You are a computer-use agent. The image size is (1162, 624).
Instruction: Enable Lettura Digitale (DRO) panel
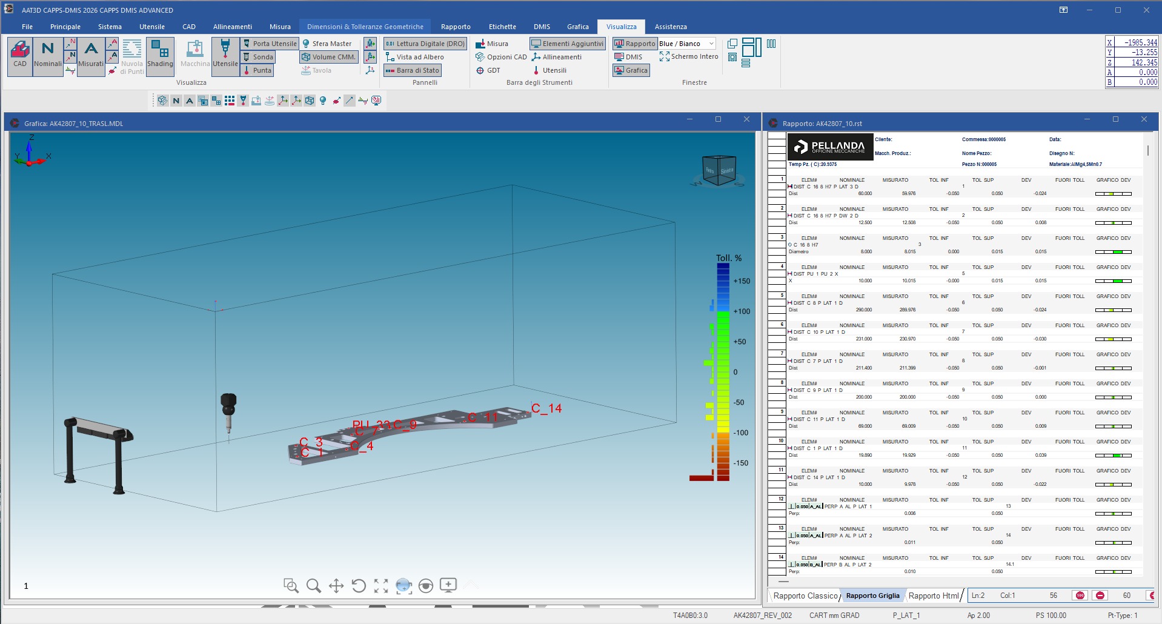click(425, 44)
